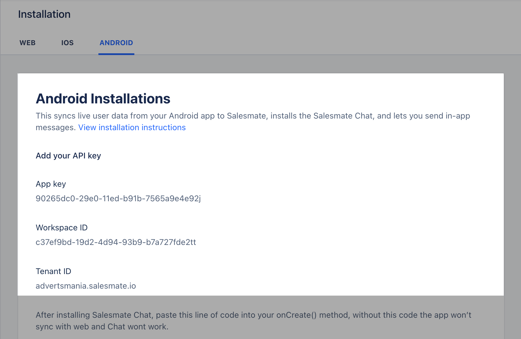Click the Tenant ID label
The width and height of the screenshot is (521, 339).
coord(53,271)
